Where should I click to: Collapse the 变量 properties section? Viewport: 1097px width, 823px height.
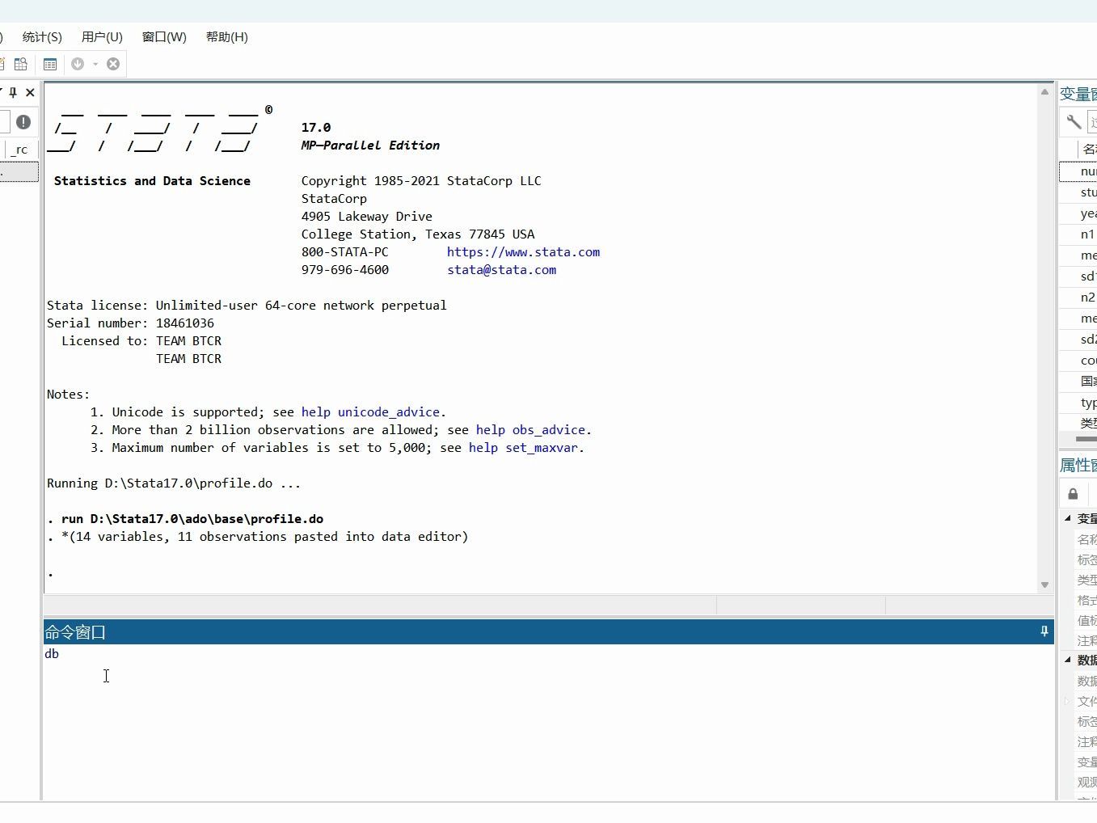(1068, 518)
